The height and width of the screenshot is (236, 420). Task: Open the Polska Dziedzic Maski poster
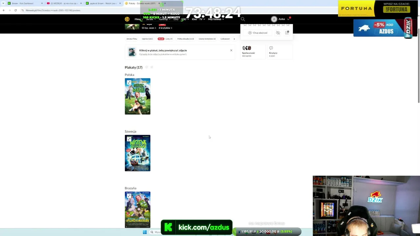137,96
